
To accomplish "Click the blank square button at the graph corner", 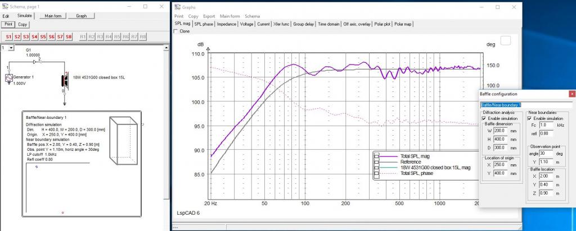I will click(x=506, y=40).
